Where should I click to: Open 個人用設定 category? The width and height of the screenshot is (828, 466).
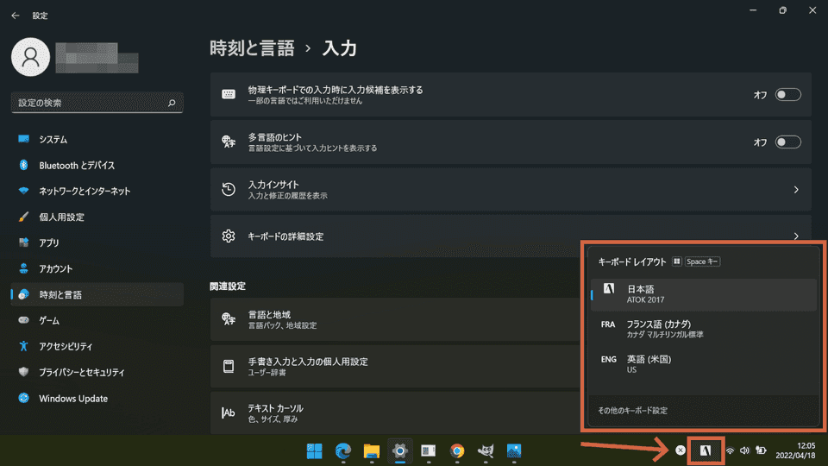97,217
